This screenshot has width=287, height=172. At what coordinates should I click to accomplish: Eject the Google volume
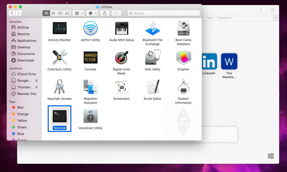coord(36,80)
